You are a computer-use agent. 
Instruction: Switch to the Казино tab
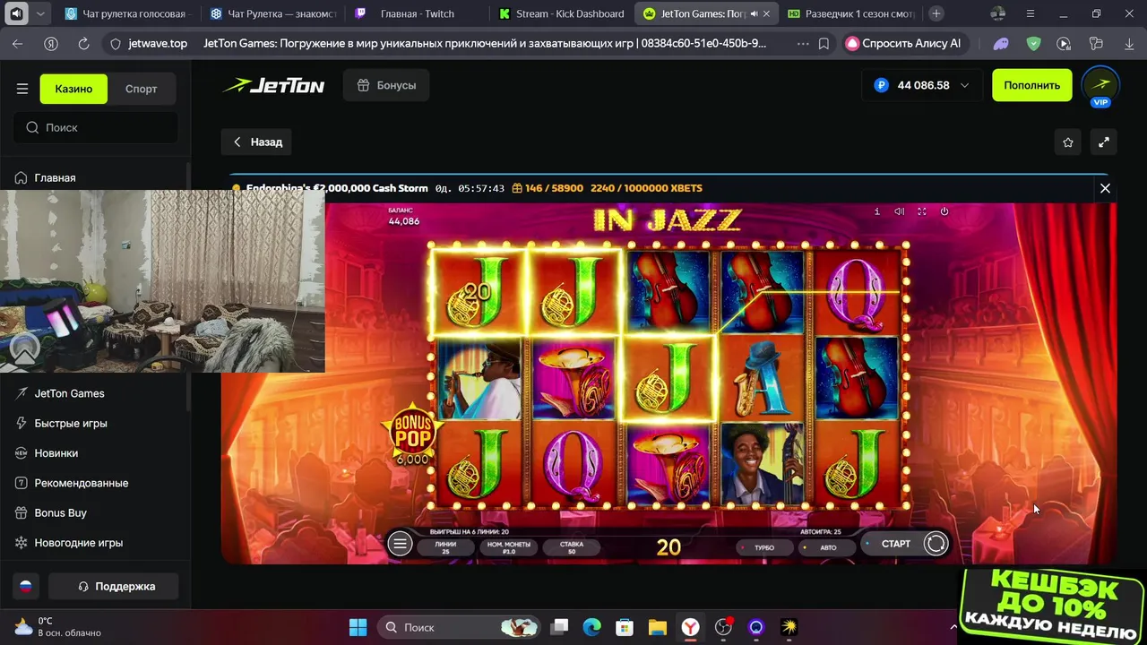pos(73,89)
